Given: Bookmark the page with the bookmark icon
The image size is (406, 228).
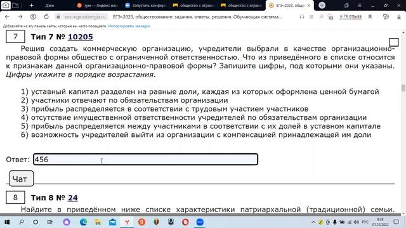Looking at the screenshot, I should (370, 17).
